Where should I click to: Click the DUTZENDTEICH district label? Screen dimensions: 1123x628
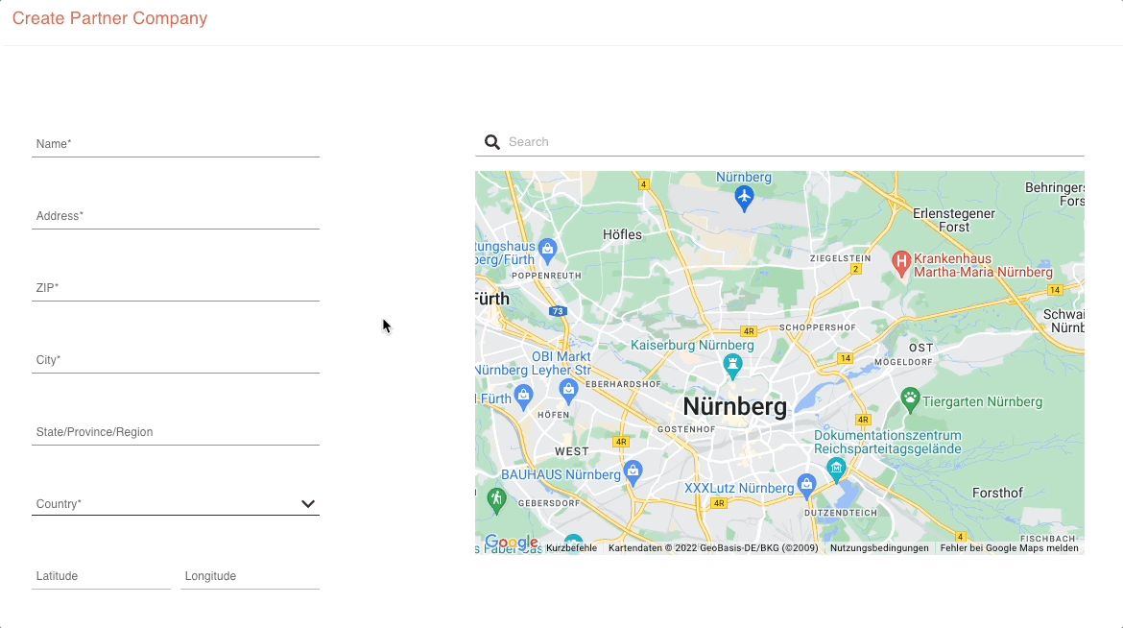pos(841,513)
